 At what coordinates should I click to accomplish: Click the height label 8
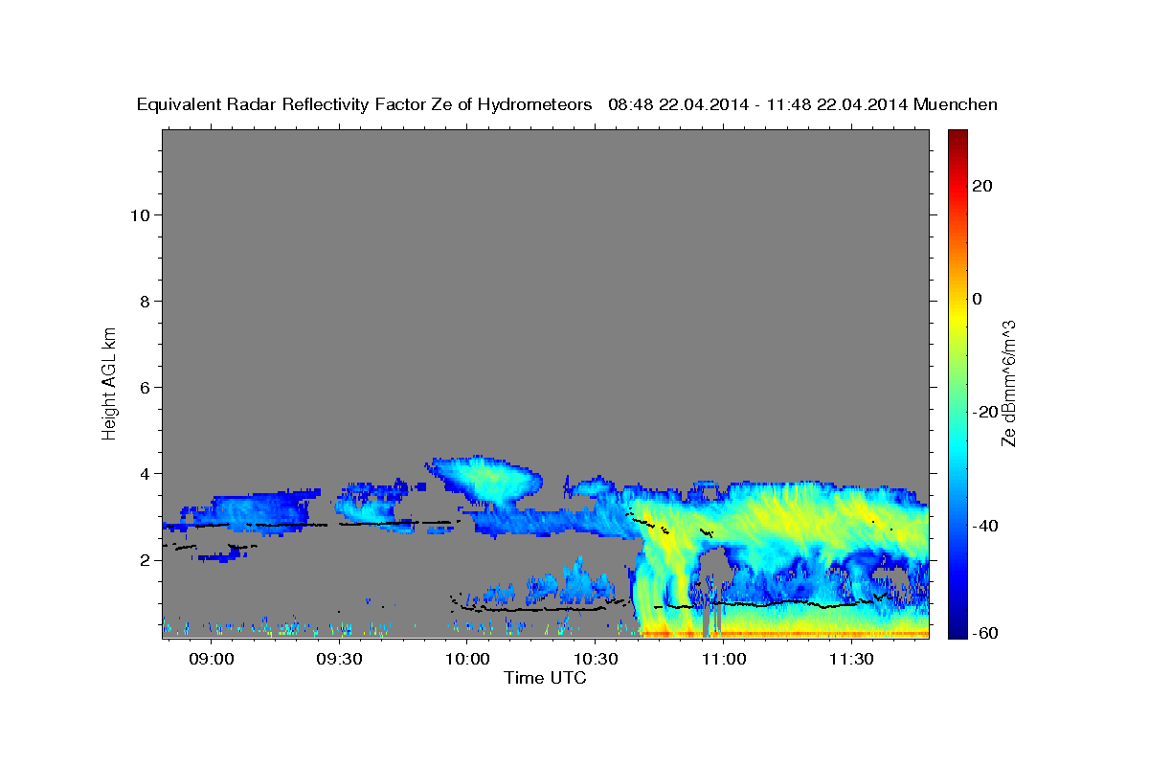tap(145, 301)
